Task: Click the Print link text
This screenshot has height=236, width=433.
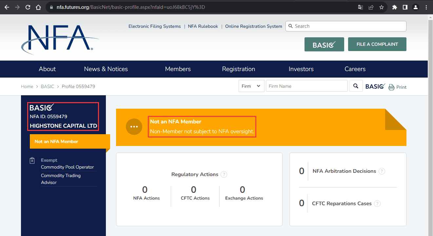Action: point(402,87)
